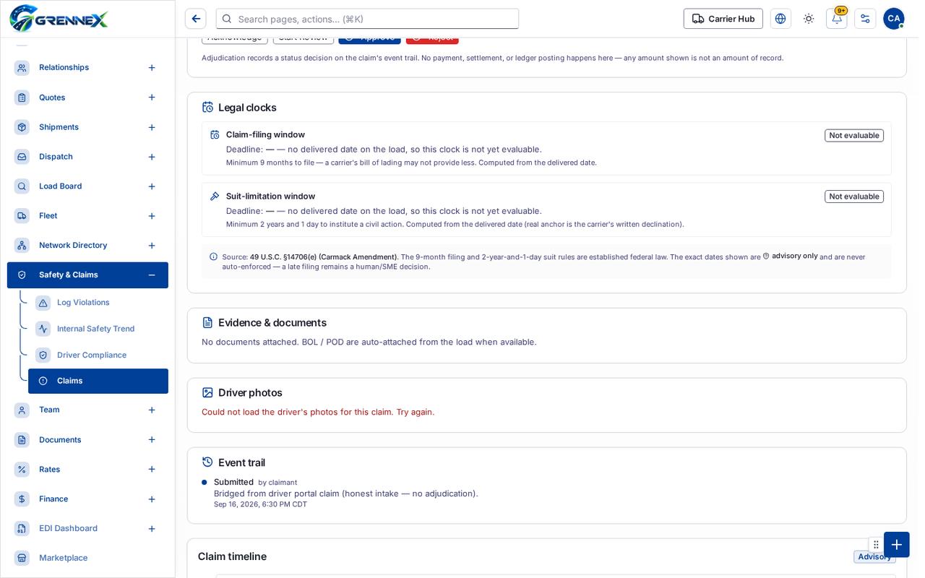Expand the EDI Dashboard submenu
Screen dimensions: 925x578
click(x=152, y=529)
